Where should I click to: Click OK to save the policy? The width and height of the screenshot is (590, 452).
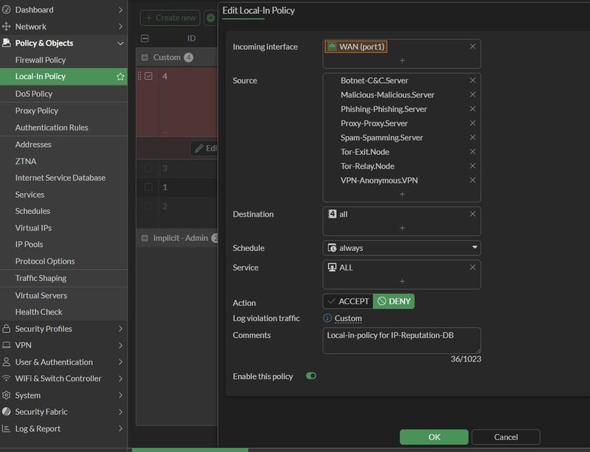coord(434,437)
